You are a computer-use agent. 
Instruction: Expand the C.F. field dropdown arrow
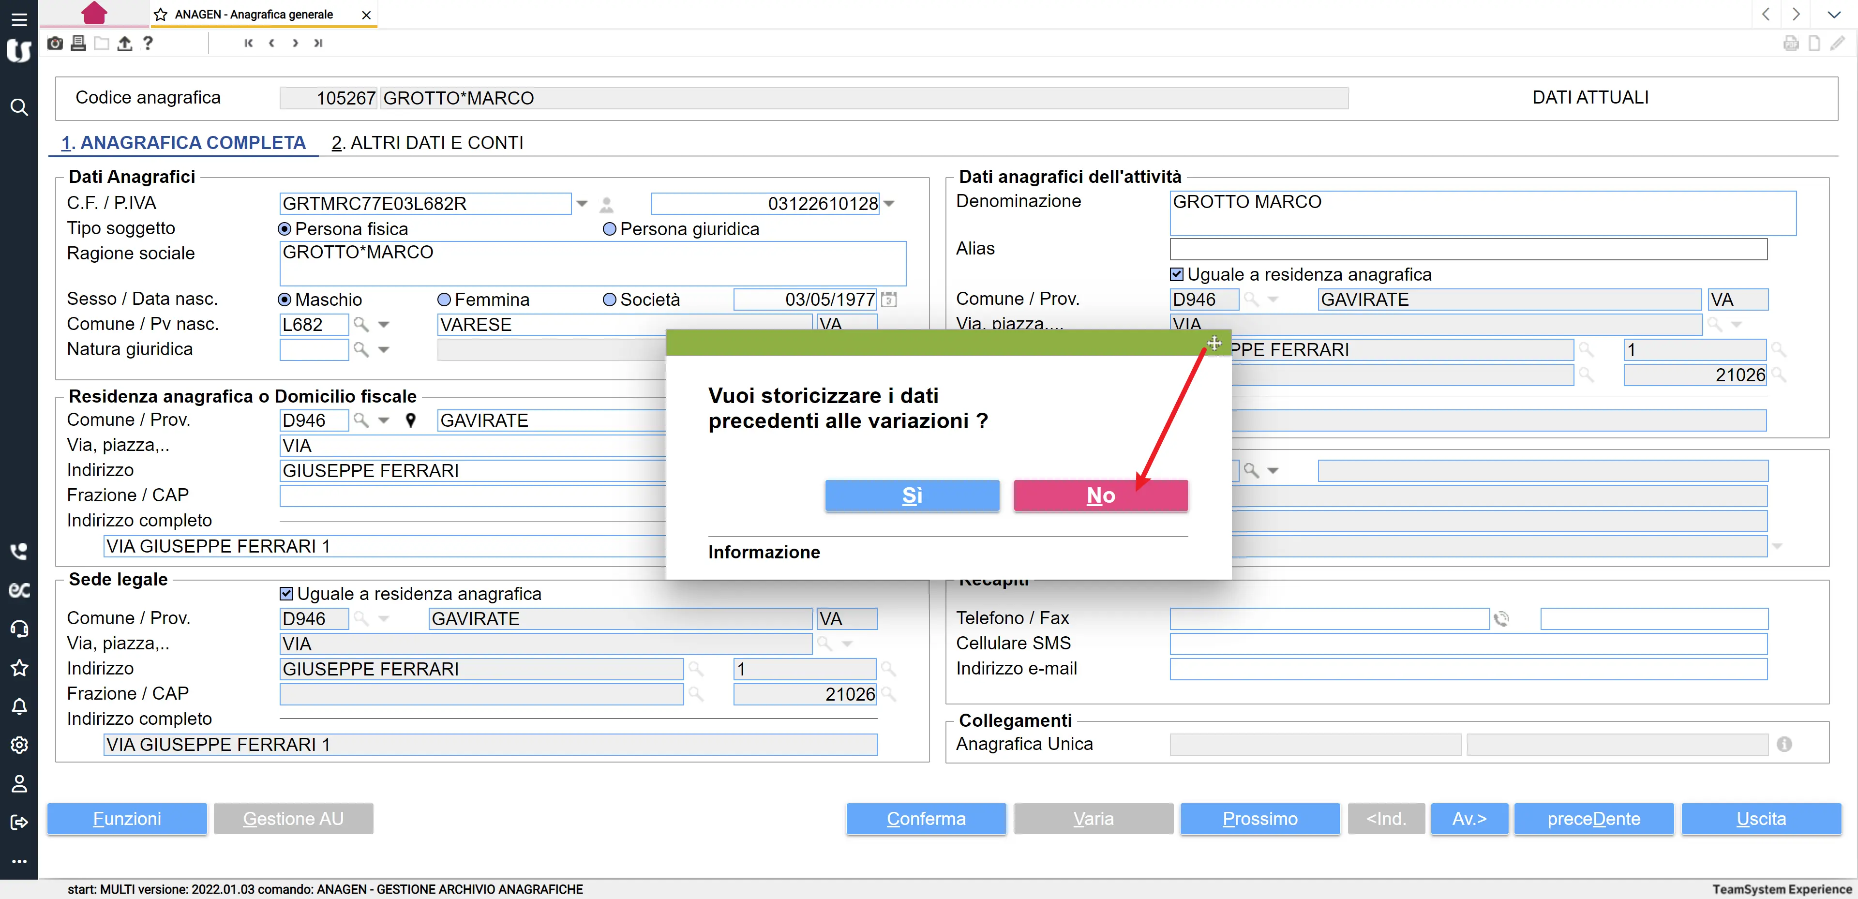click(582, 204)
